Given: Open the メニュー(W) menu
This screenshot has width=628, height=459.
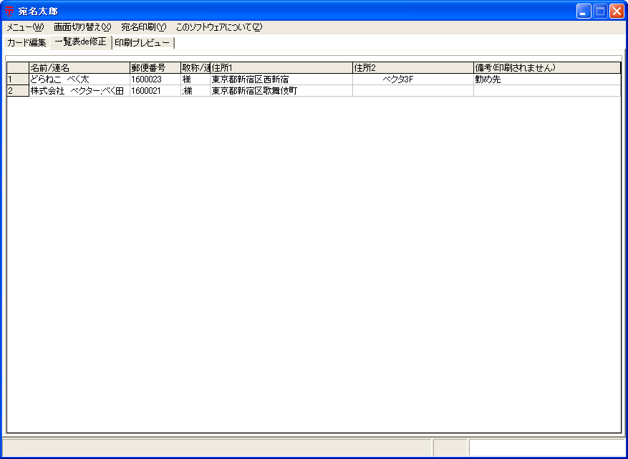Looking at the screenshot, I should (25, 27).
